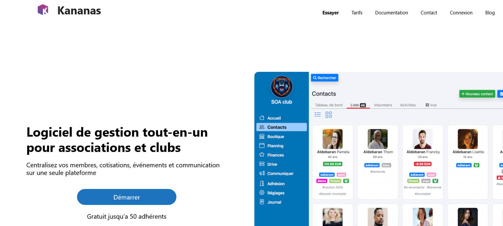Go to the Tarifs page
503x226 pixels.
(357, 13)
